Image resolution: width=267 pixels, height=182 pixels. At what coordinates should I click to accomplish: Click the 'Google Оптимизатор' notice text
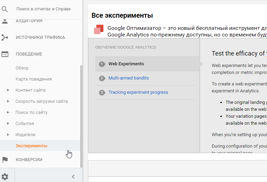pos(187,31)
